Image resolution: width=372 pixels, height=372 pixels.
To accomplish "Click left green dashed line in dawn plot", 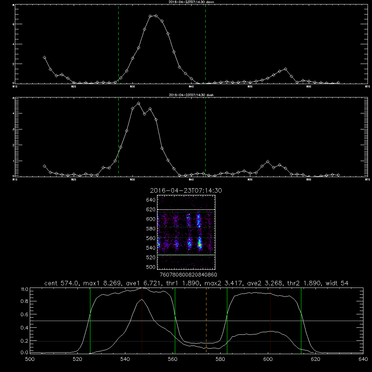I will click(x=118, y=44).
